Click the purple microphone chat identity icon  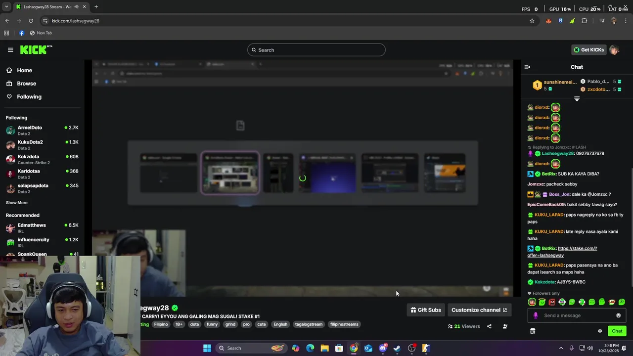click(x=536, y=315)
